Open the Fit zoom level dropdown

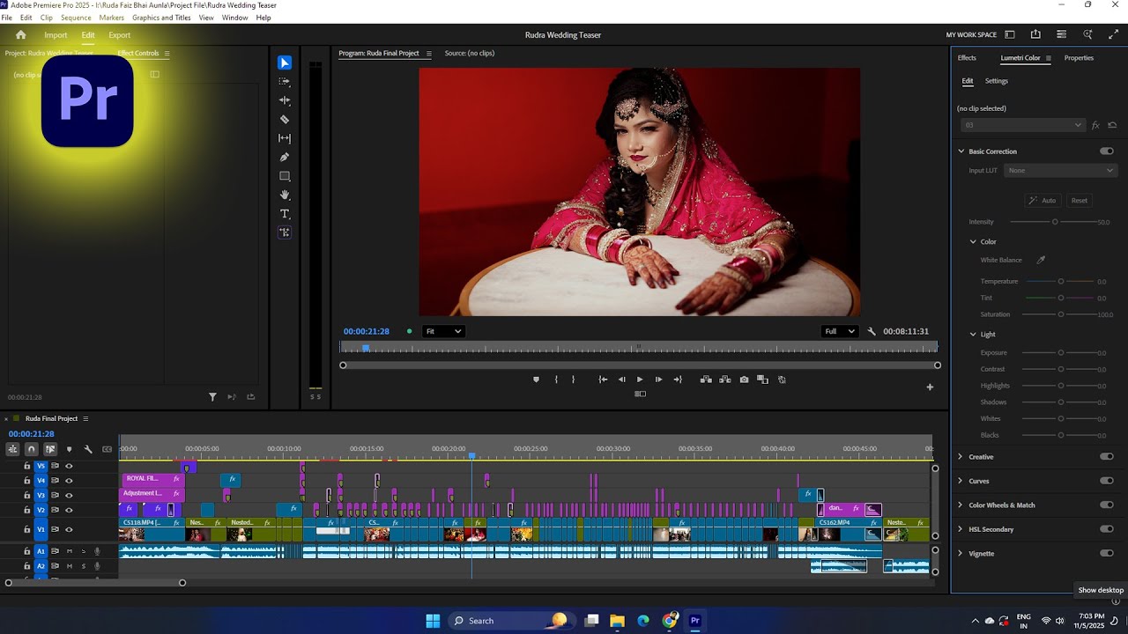[x=442, y=331]
